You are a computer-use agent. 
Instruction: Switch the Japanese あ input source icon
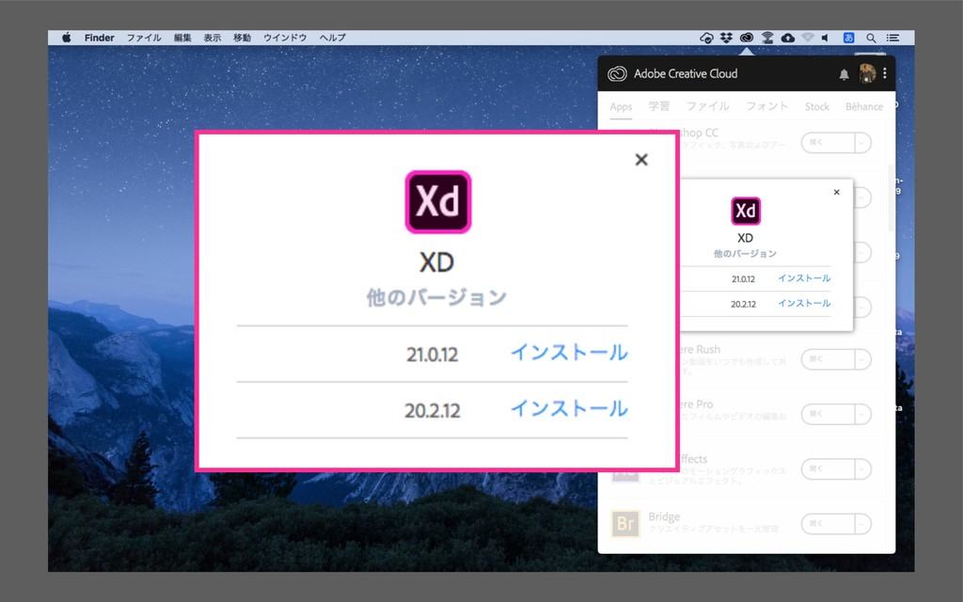(849, 38)
